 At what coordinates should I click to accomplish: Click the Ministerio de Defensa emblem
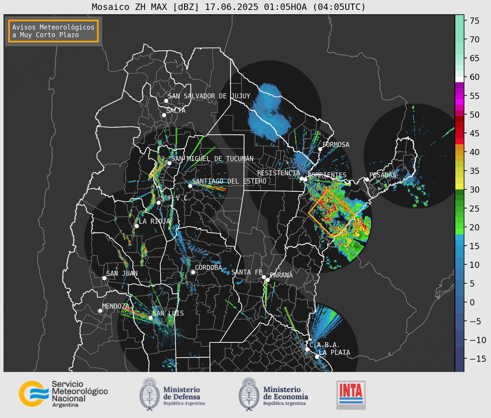pyautogui.click(x=150, y=394)
